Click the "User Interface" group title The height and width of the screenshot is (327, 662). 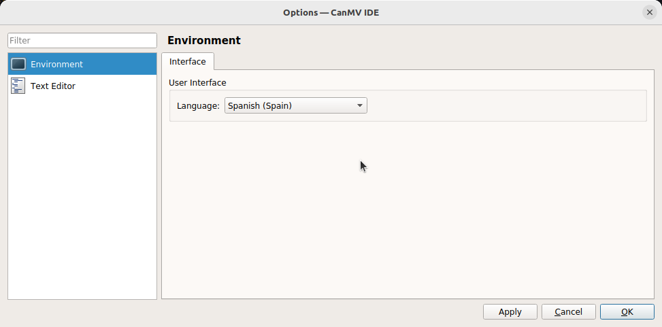click(x=197, y=83)
